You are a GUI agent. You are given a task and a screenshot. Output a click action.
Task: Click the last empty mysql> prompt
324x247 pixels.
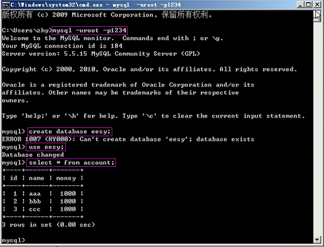pyautogui.click(x=14, y=240)
